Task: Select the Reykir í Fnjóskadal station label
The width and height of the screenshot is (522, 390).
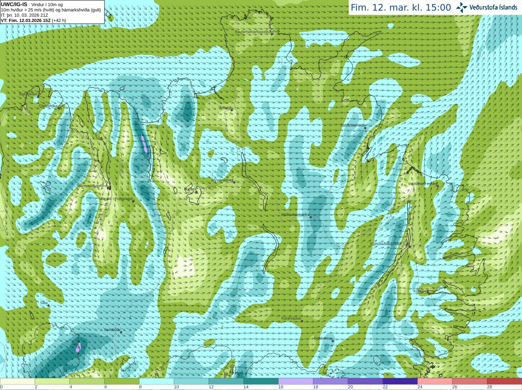Action: click(x=117, y=199)
